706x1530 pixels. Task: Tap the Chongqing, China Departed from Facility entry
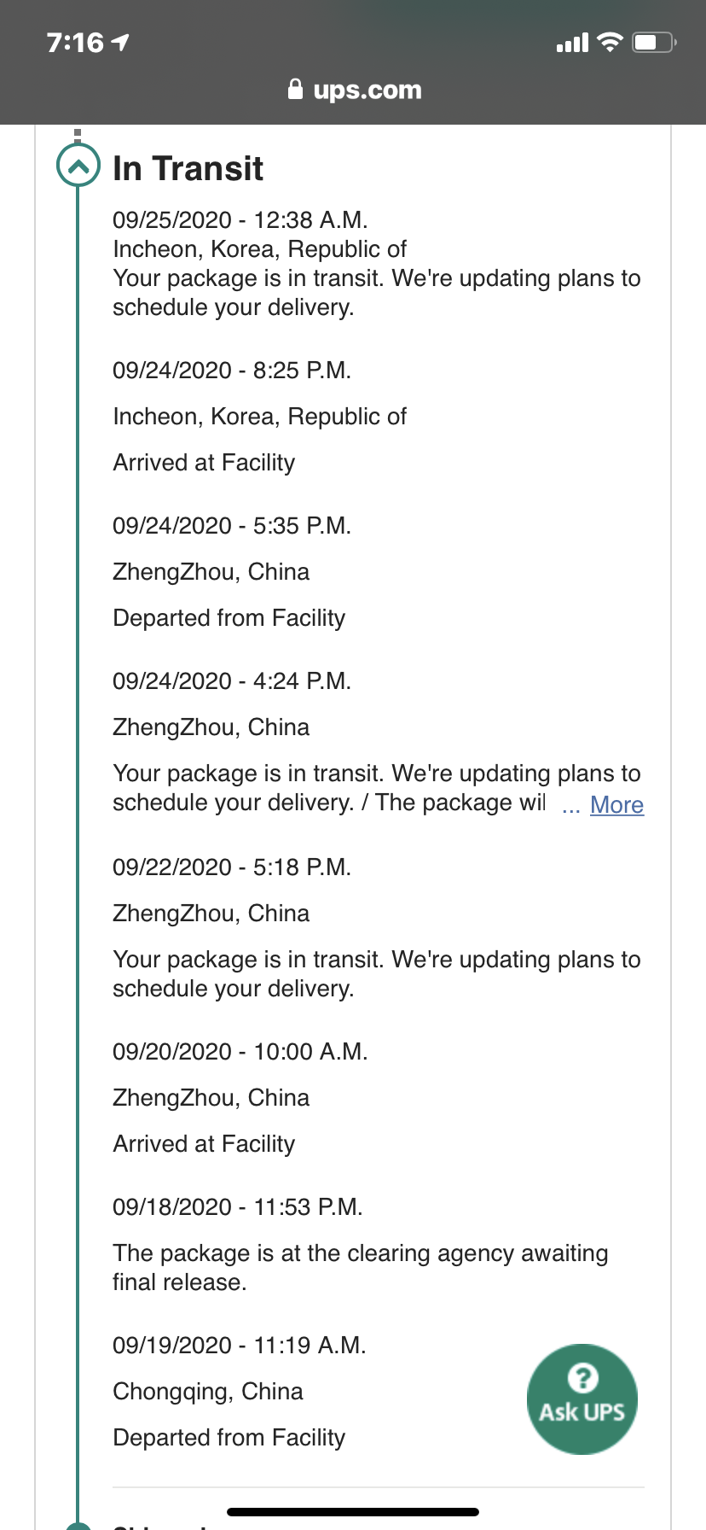click(x=240, y=1392)
